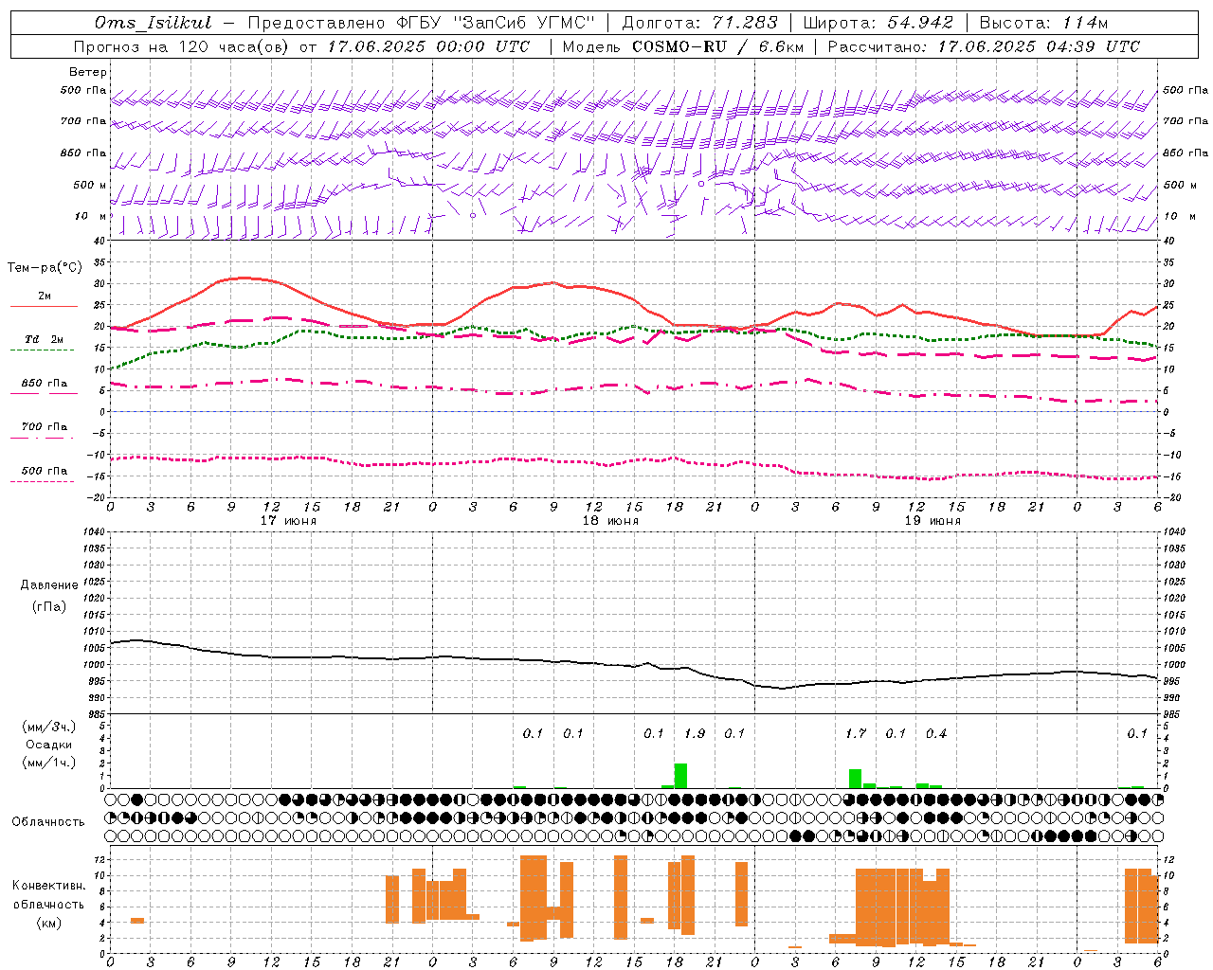
Task: Click the Конвективн. panel label
Action: click(49, 886)
